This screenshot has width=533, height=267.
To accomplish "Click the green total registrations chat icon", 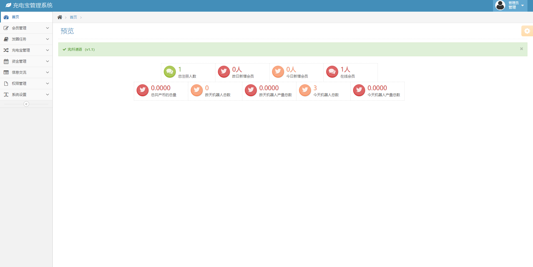I will 170,72.
